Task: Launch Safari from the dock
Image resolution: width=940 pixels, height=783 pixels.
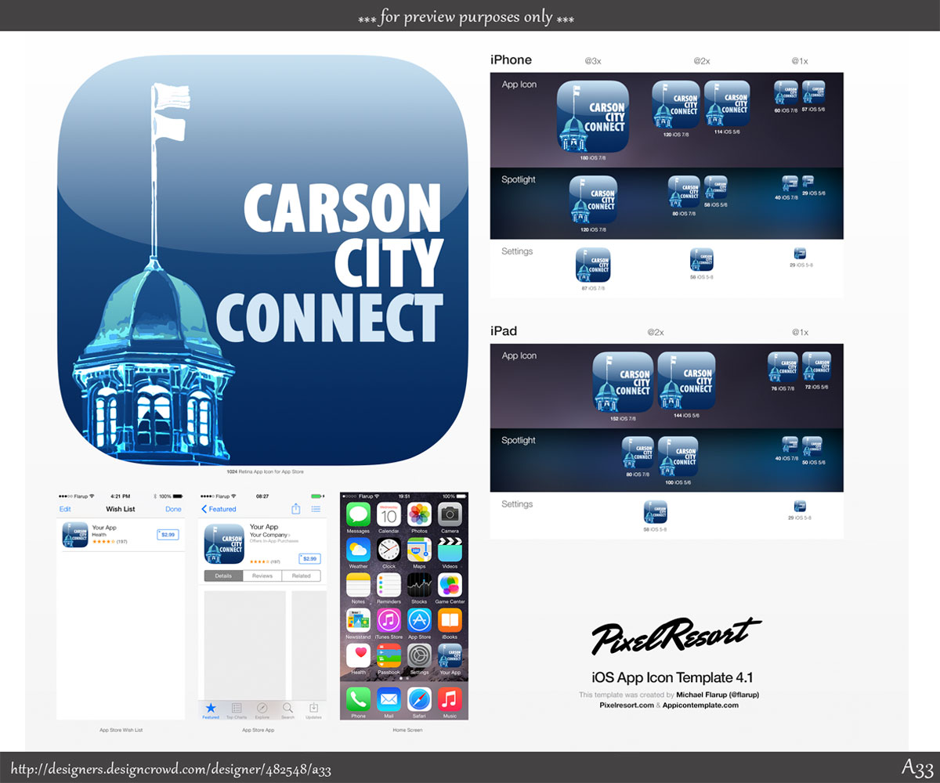Action: (x=419, y=698)
